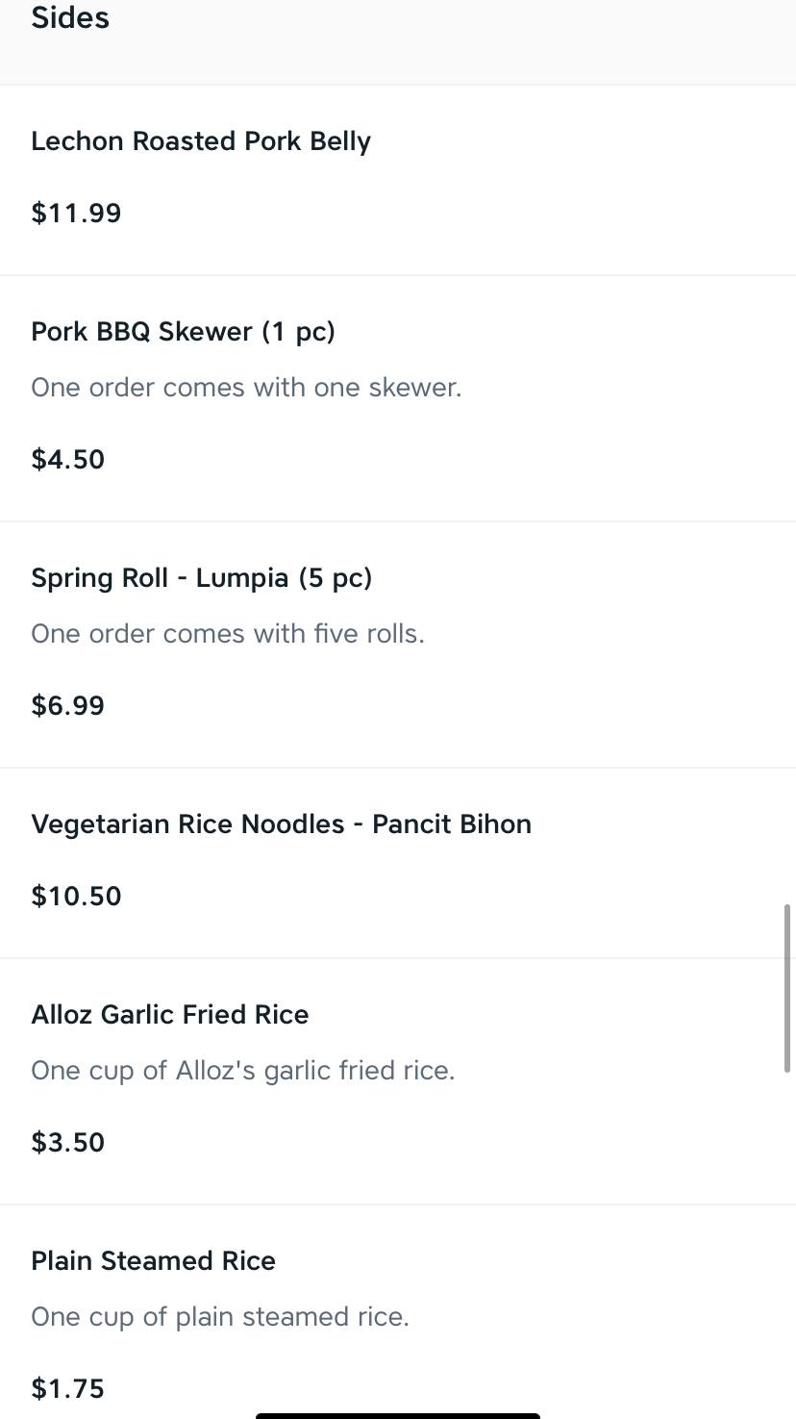Select Pork BBQ Skewer (1 pc)
796x1419 pixels.
tap(183, 332)
